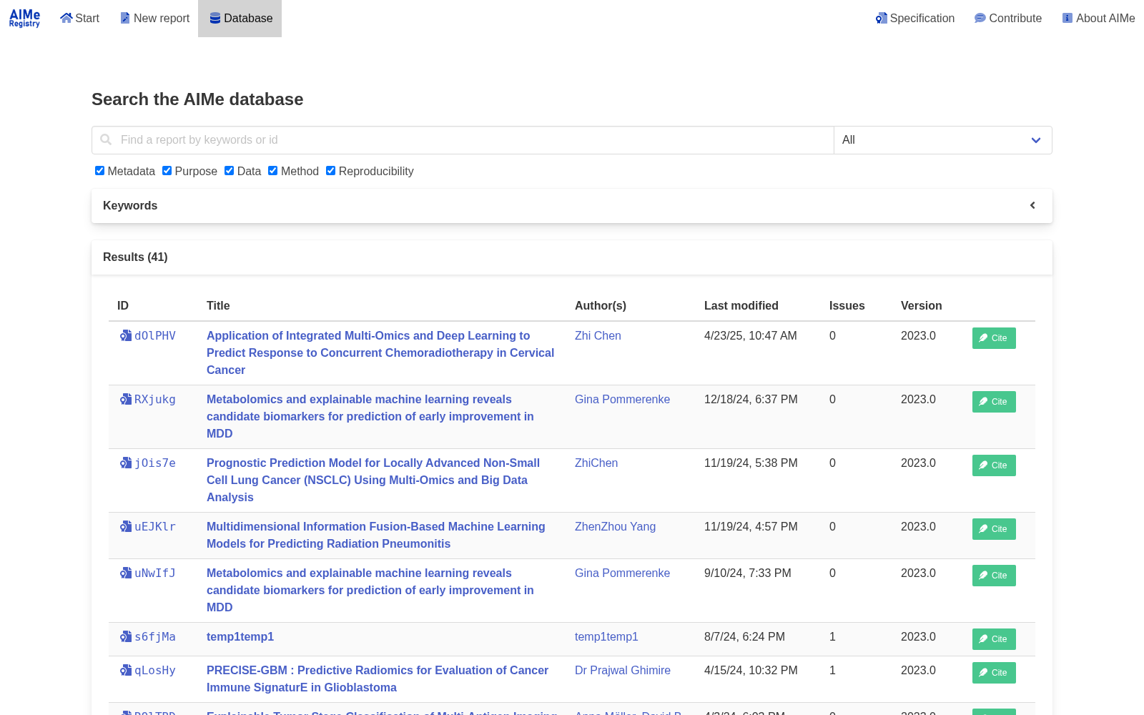Cite the qLosHy PRECISE-GBM report
This screenshot has width=1144, height=715.
pyautogui.click(x=994, y=673)
